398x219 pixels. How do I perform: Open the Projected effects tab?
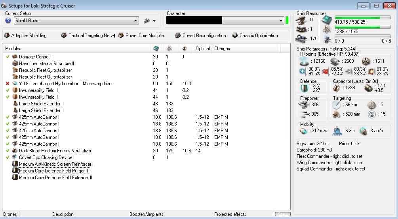[230, 214]
